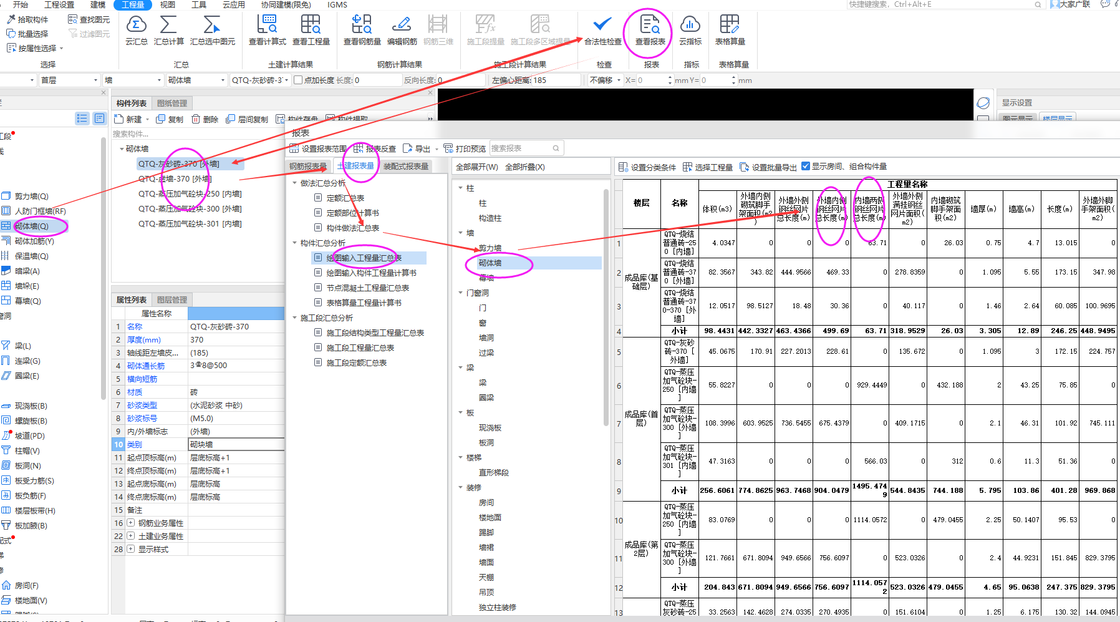Click 拾取构件 pick component tool
This screenshot has width=1120, height=622.
(27, 19)
